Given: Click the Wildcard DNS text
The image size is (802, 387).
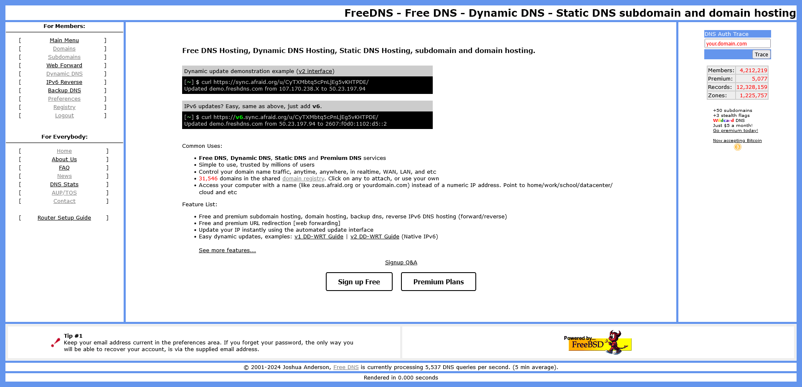Looking at the screenshot, I should [729, 121].
